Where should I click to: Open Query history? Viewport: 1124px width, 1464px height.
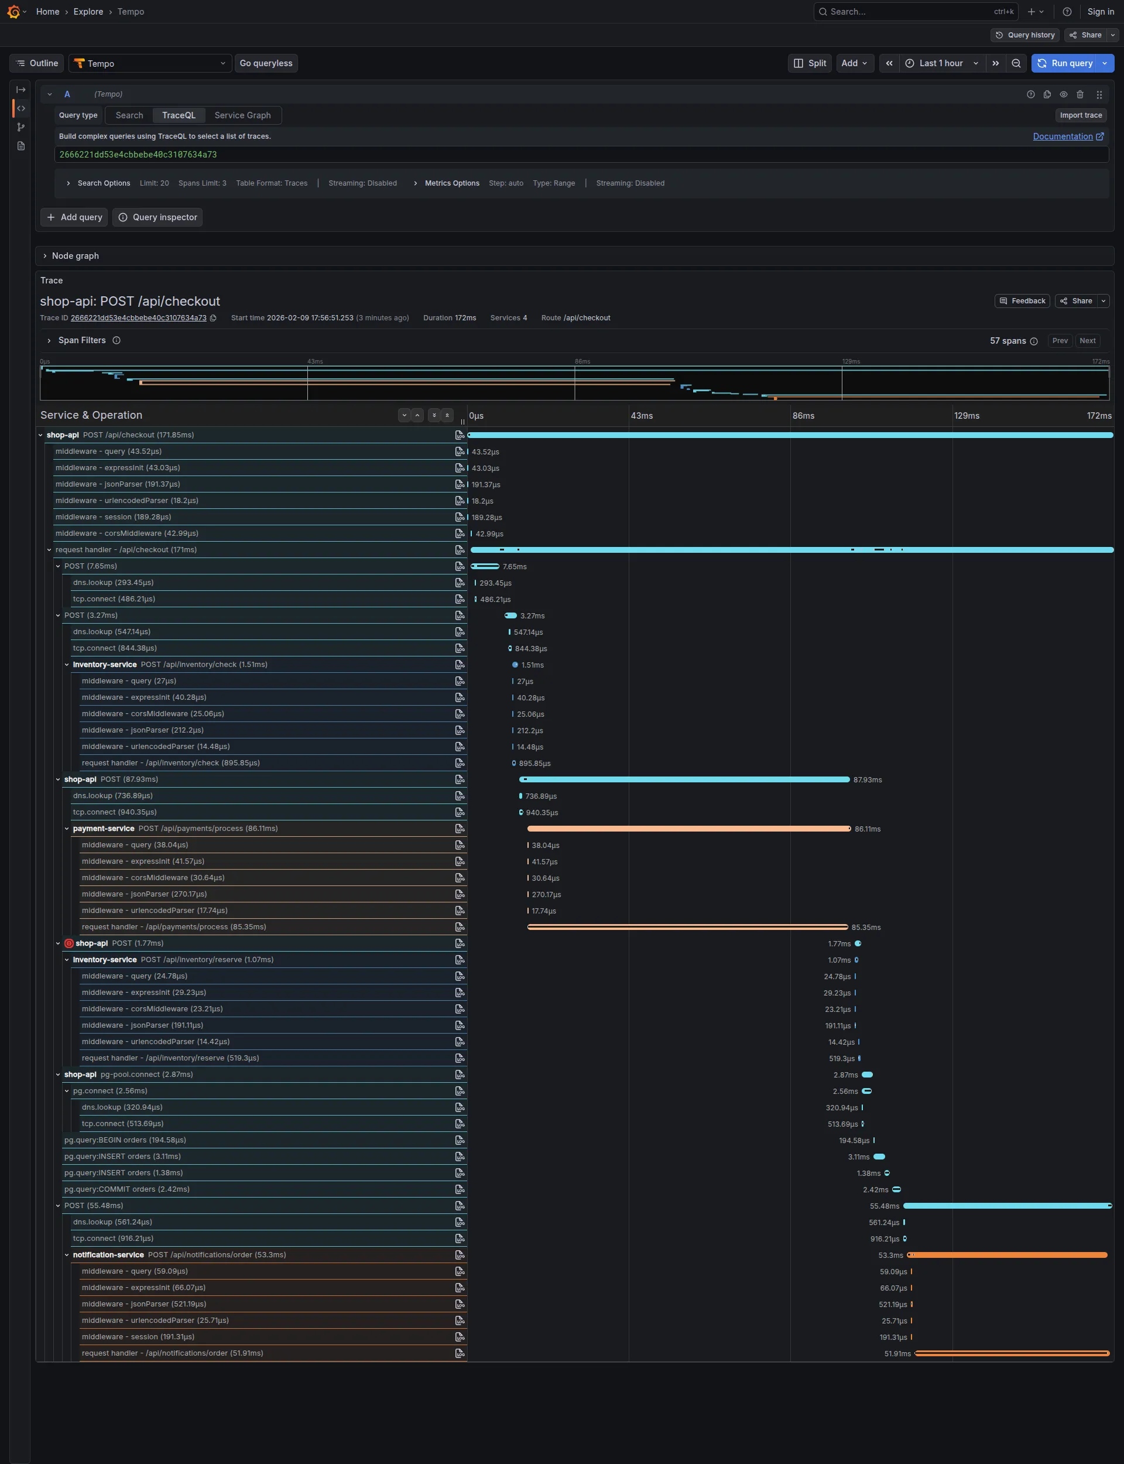1024,35
